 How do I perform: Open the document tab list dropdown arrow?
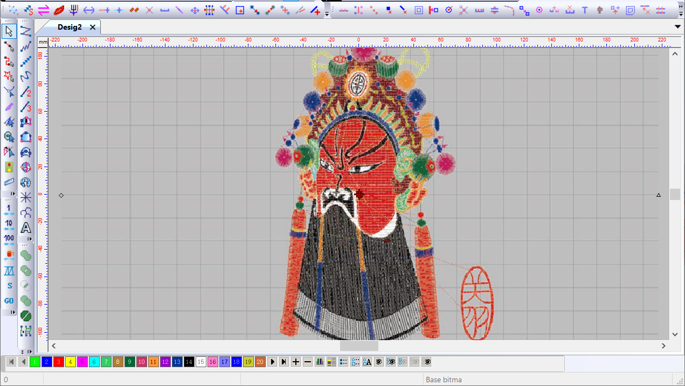[678, 26]
